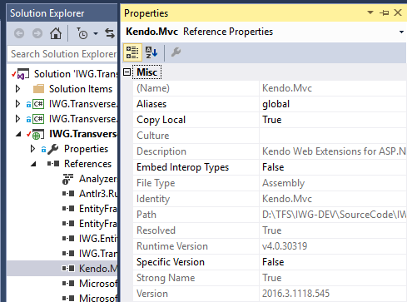Image resolution: width=407 pixels, height=302 pixels.
Task: Click the Home icon in Solution Explorer
Action: coord(56,34)
